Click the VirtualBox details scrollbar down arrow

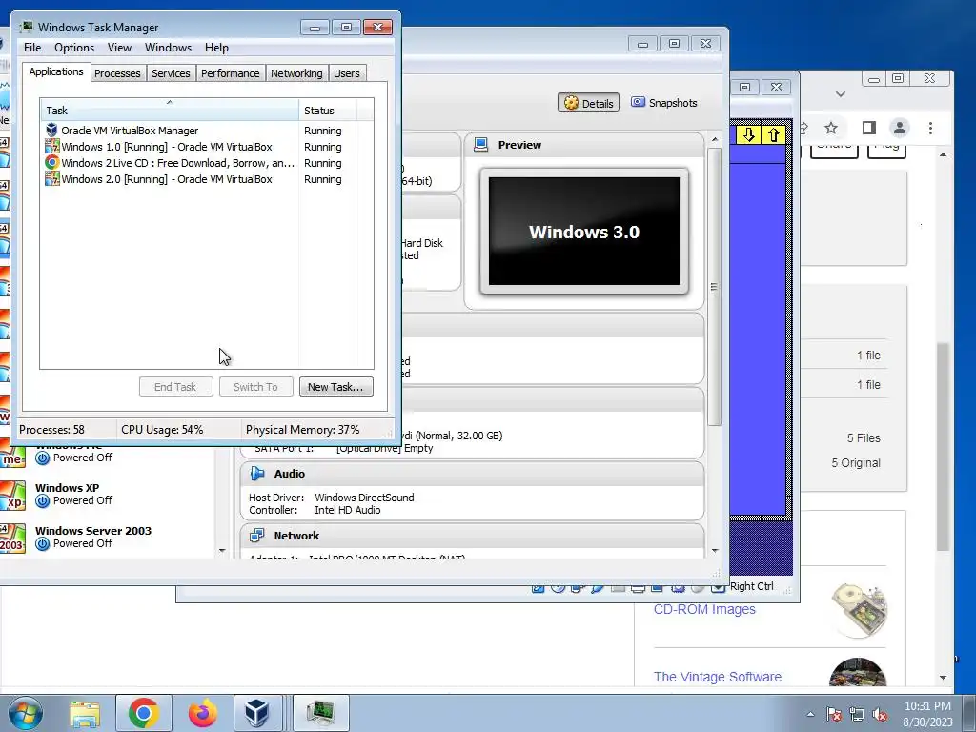[x=715, y=550]
